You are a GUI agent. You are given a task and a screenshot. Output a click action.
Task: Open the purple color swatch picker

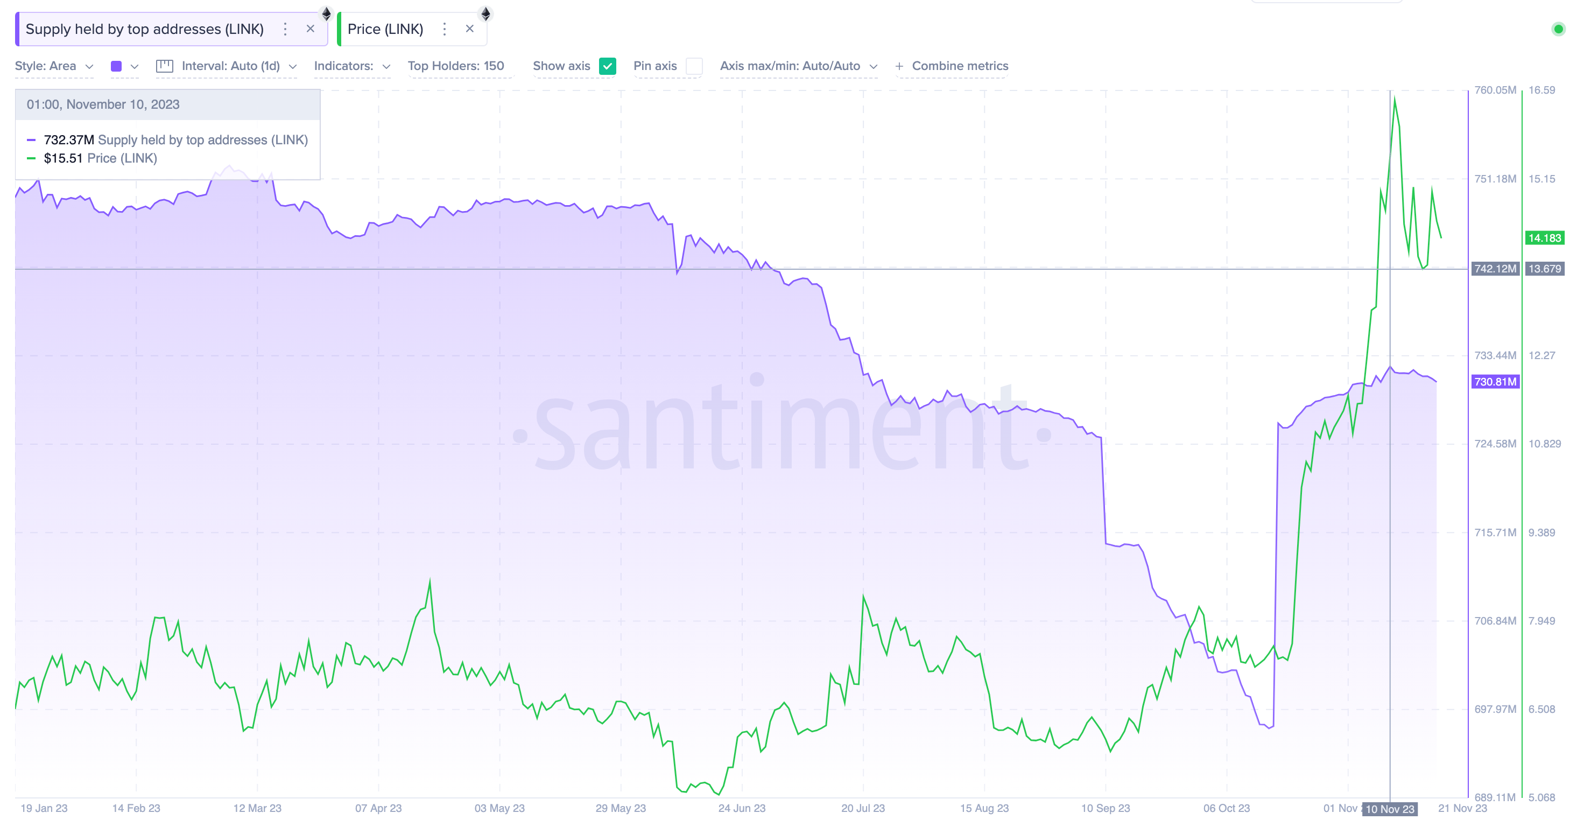[x=116, y=66]
